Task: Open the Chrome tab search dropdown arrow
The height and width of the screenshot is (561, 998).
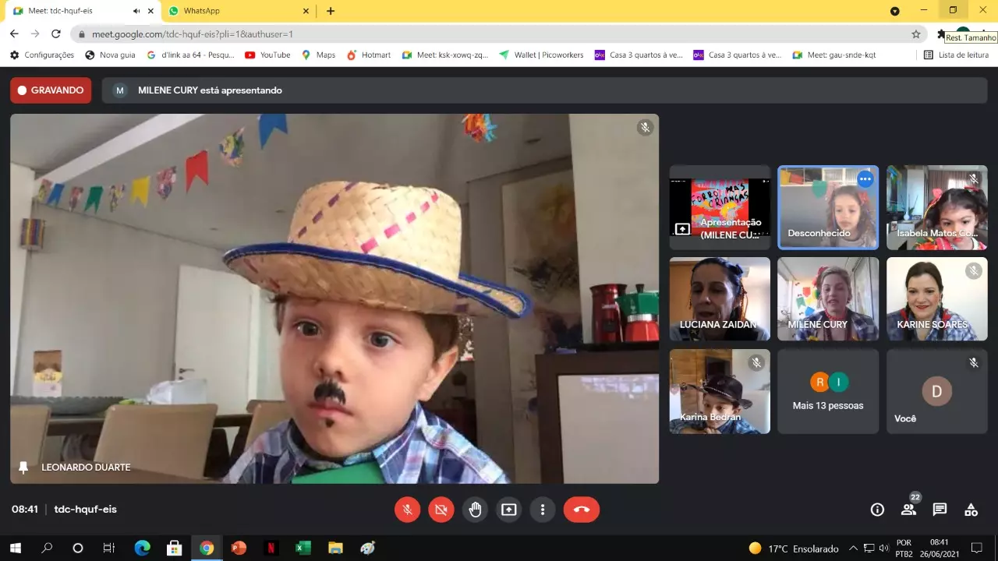Action: [x=895, y=11]
